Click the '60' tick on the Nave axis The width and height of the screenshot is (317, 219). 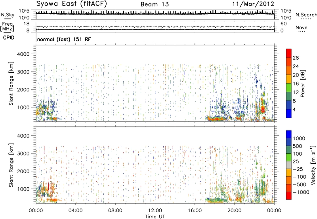tap(283, 24)
